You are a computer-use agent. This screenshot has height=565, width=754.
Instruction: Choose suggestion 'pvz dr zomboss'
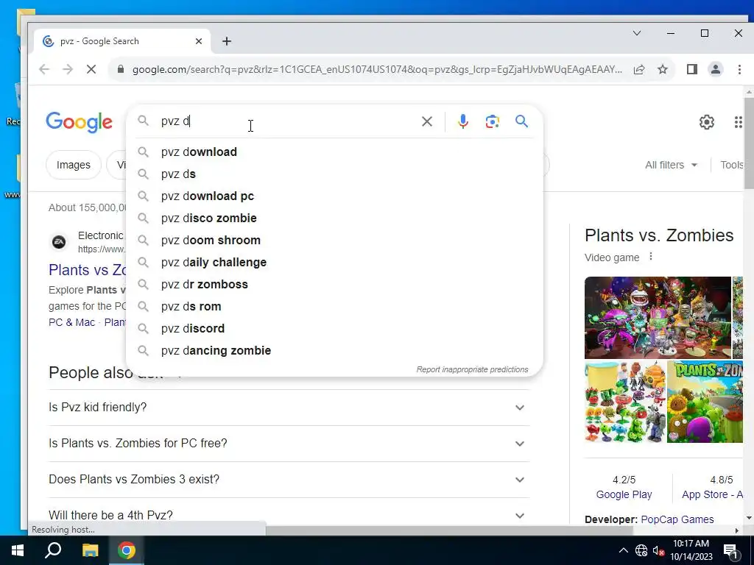click(x=334, y=285)
